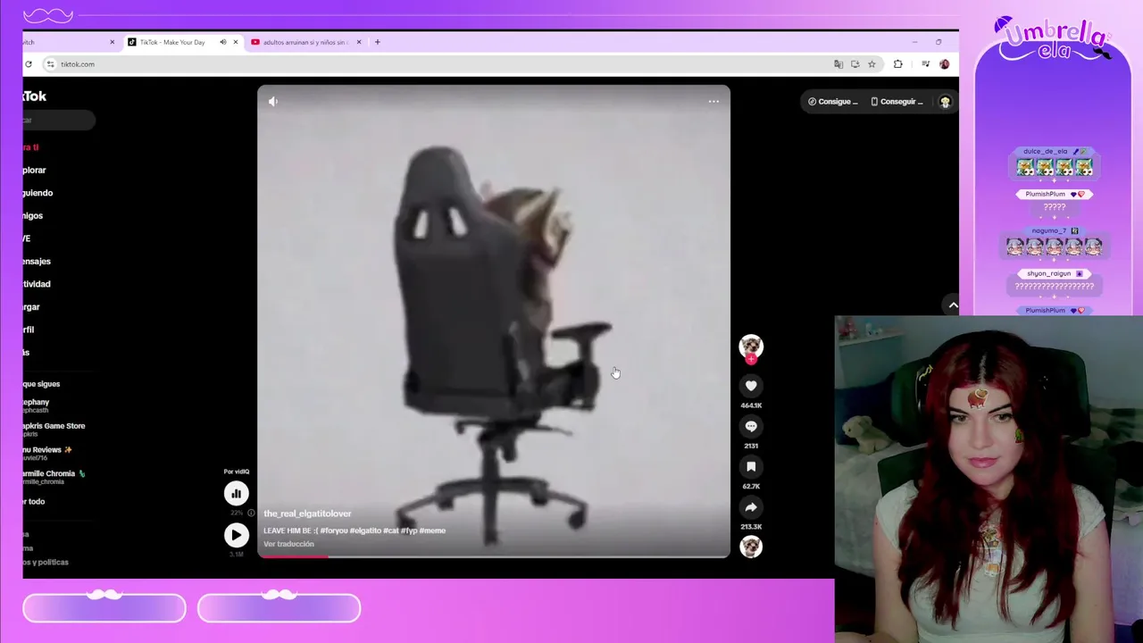Click the first 'Consigue' button at top
Image resolution: width=1143 pixels, height=643 pixels.
coord(833,102)
